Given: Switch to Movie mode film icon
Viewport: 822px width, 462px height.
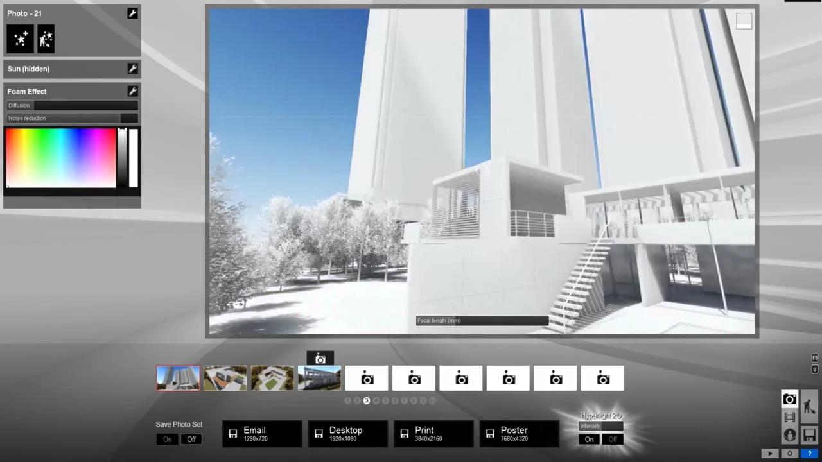Looking at the screenshot, I should coord(790,417).
